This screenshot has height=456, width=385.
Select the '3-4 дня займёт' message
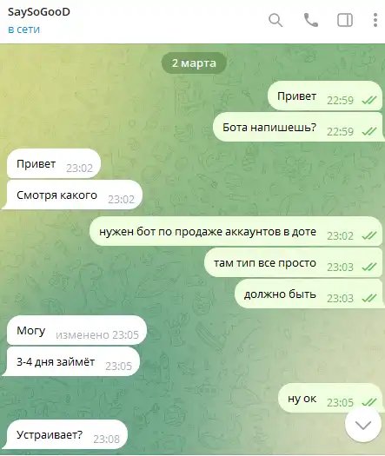pos(73,362)
